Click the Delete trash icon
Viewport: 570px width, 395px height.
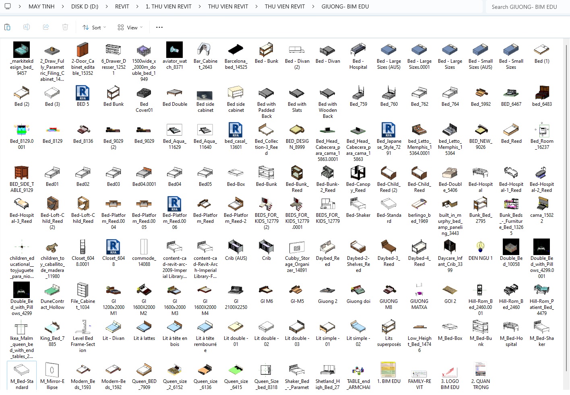pyautogui.click(x=65, y=27)
